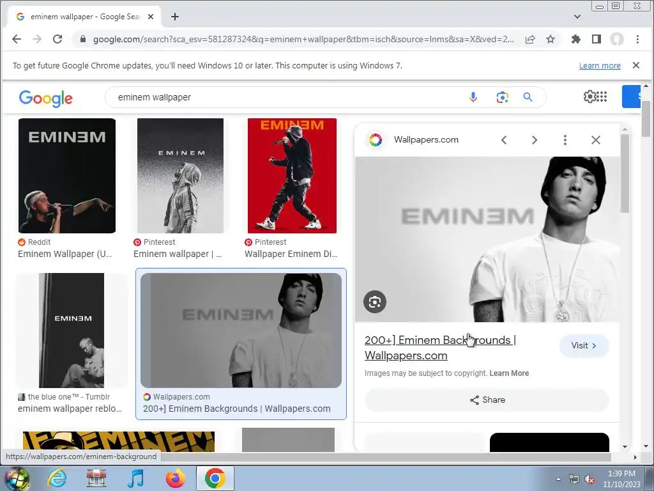
Task: Click the Wallpapers.com source name in preview
Action: click(x=426, y=139)
